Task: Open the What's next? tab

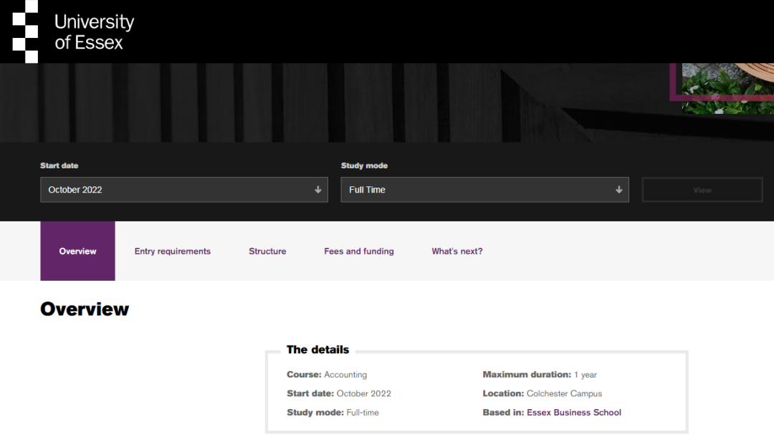Action: point(457,251)
